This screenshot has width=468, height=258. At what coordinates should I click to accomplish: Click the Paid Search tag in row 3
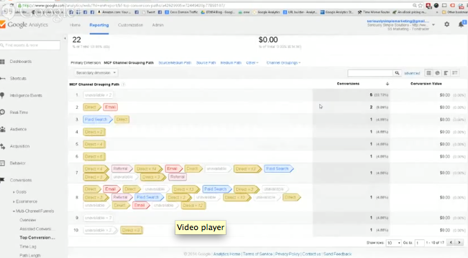pos(98,120)
